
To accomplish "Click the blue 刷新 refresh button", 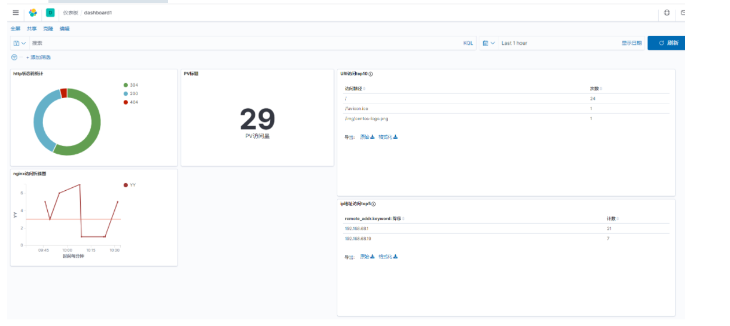I will click(x=667, y=43).
